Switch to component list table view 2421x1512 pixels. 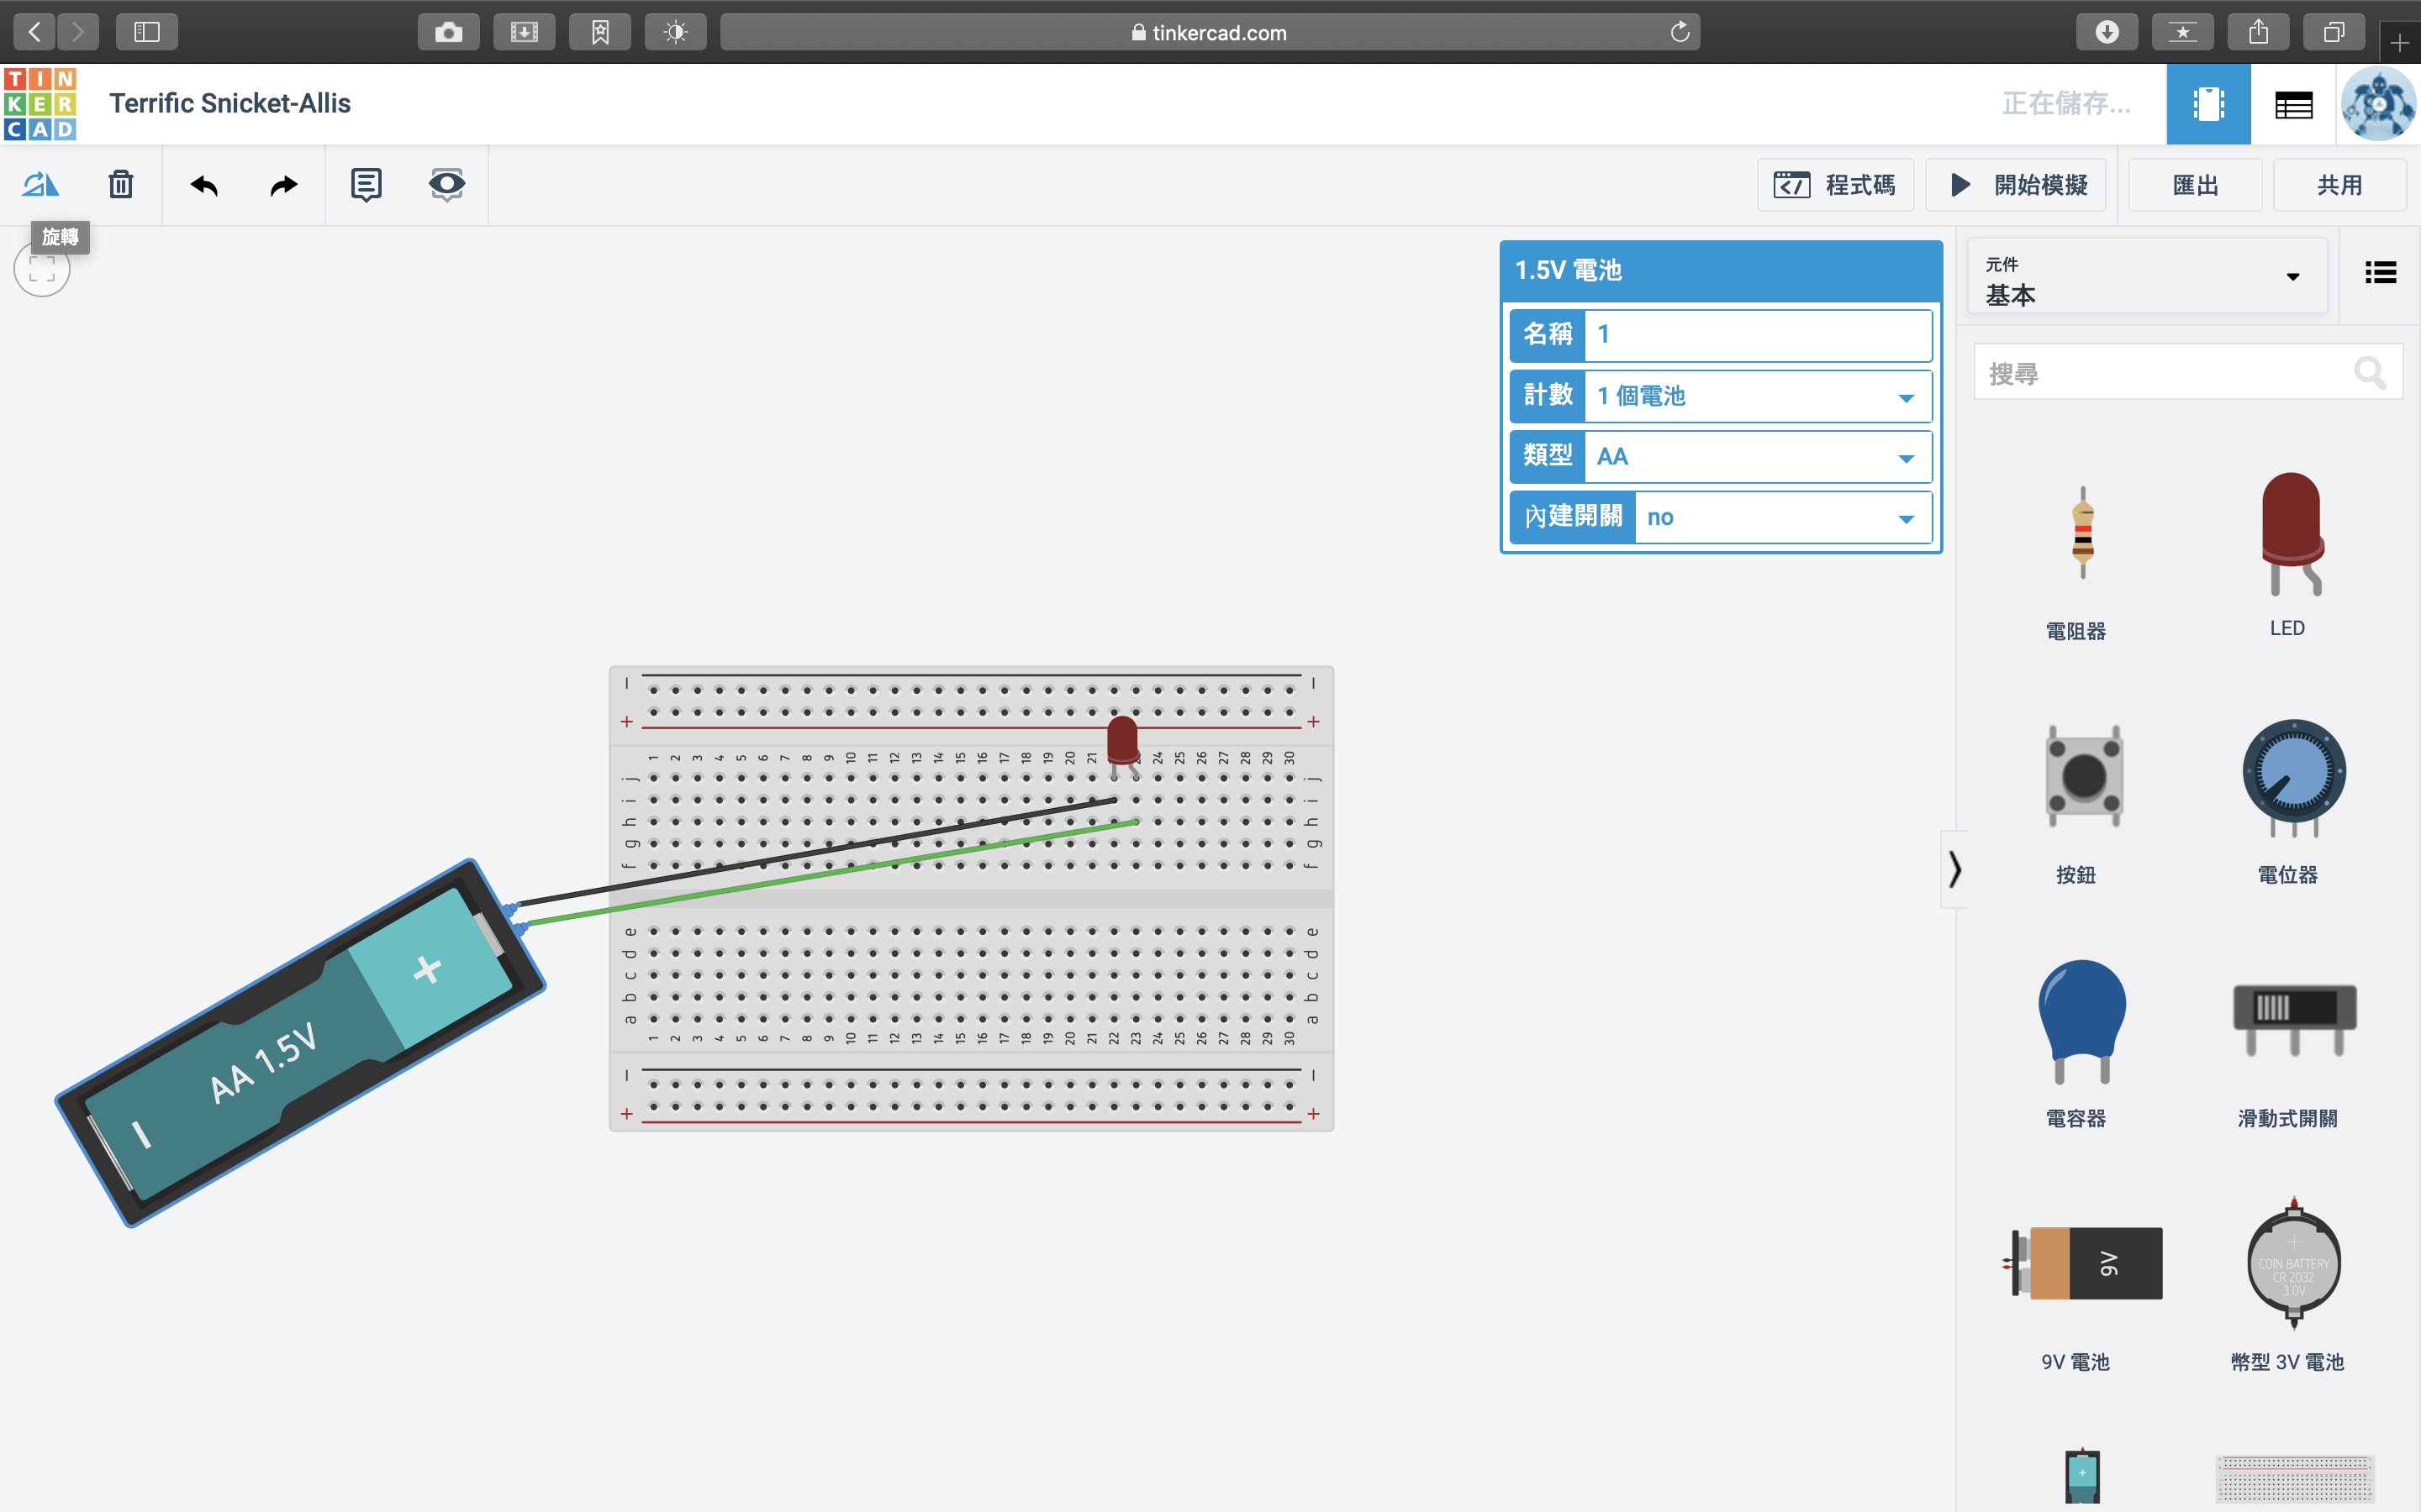[x=2293, y=104]
